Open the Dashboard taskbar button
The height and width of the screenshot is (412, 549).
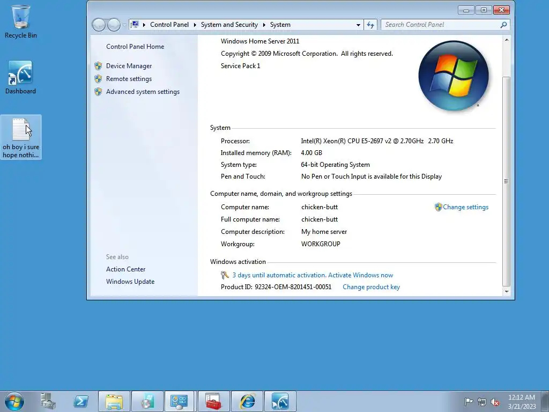click(x=280, y=401)
